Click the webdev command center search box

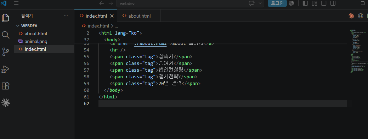coord(181,4)
